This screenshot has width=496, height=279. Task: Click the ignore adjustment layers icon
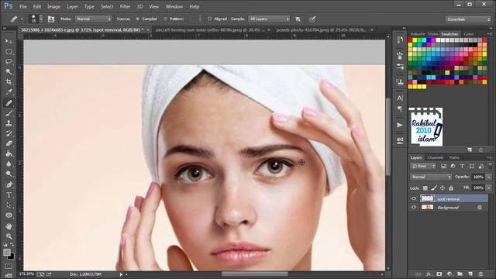(298, 19)
